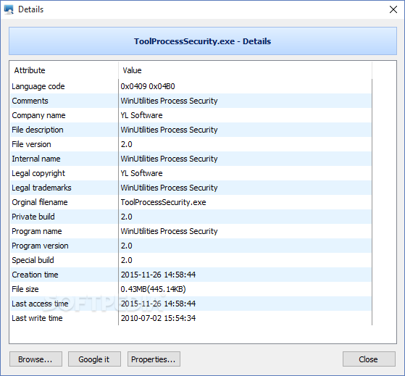405x376 pixels.
Task: Select the Private build attribute
Action: 33,217
